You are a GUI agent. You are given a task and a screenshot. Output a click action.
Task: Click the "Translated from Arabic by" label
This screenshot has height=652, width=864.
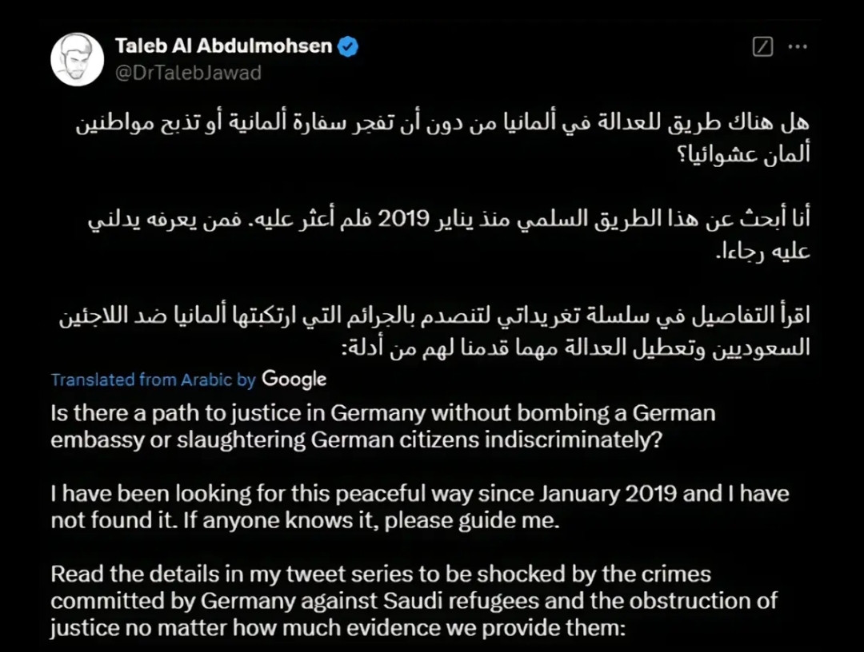153,380
